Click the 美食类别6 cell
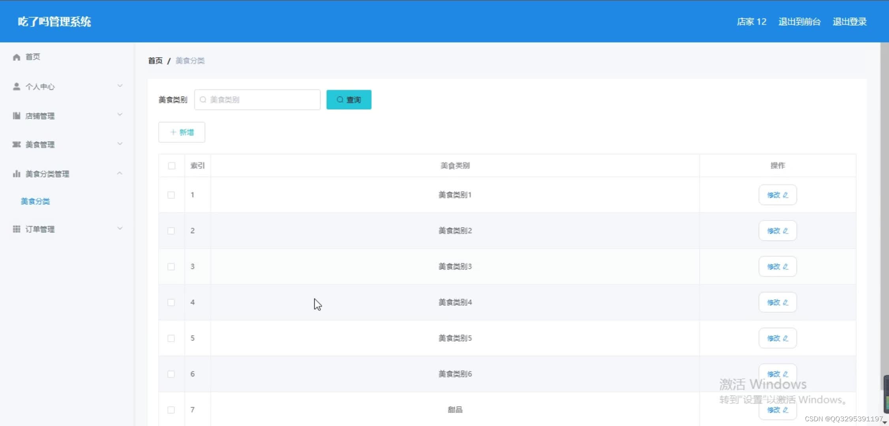The height and width of the screenshot is (426, 889). click(455, 374)
